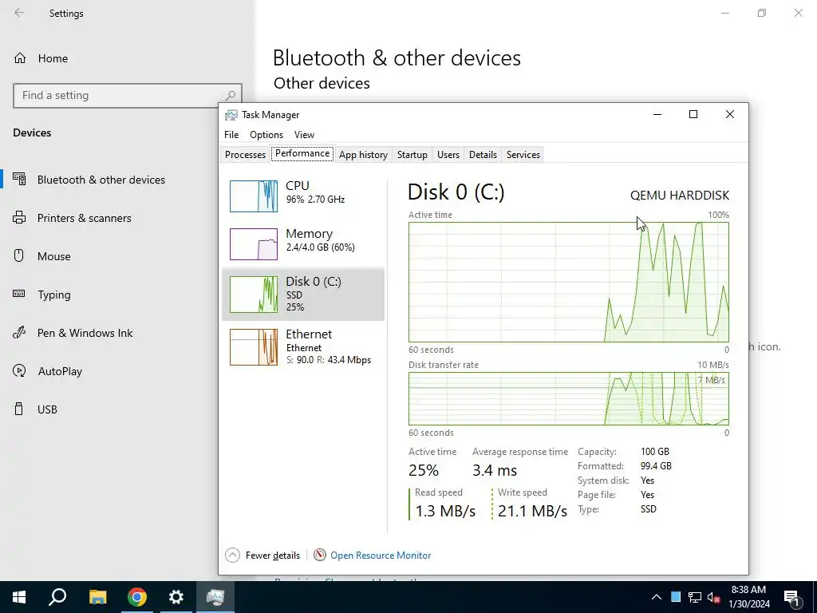
Task: Open the Action Center notifications icon
Action: pyautogui.click(x=792, y=598)
